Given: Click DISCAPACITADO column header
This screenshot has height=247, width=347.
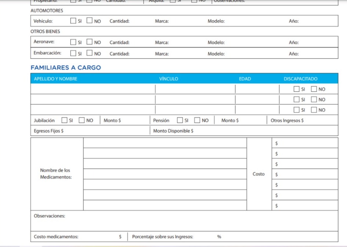Looking at the screenshot, I should [x=300, y=79].
